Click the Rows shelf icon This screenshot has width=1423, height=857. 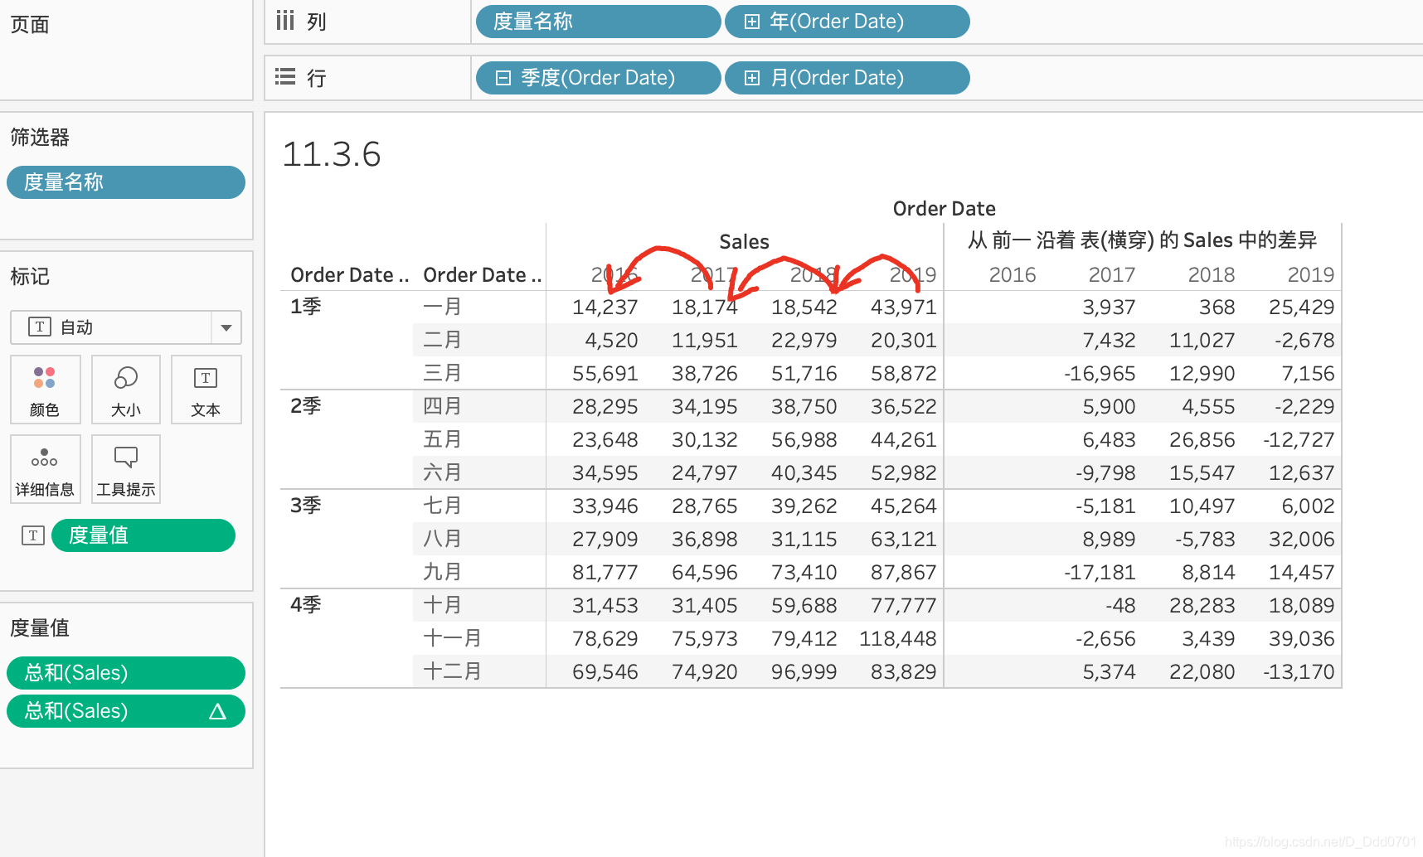coord(285,77)
